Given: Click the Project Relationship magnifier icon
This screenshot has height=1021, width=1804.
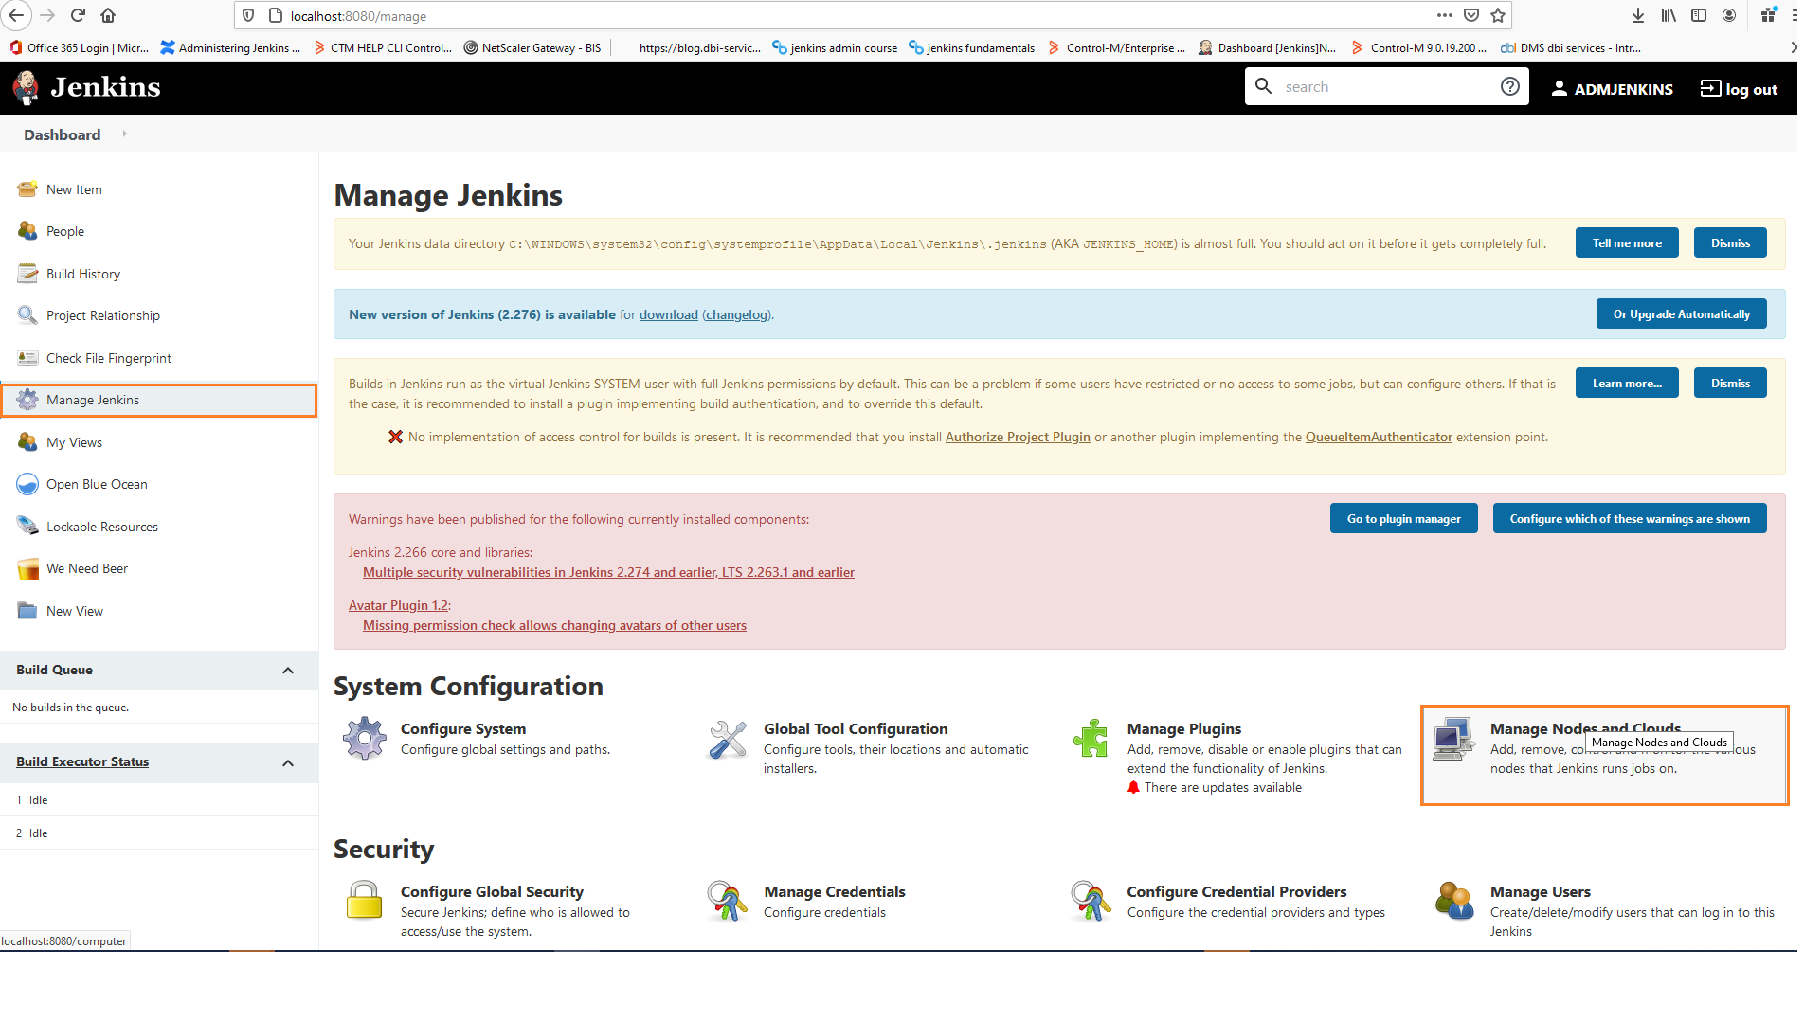Looking at the screenshot, I should pos(27,315).
